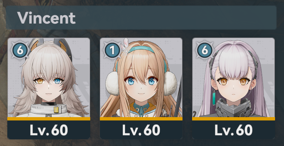Click the teal earring on lavender-haired character

[x=214, y=99]
